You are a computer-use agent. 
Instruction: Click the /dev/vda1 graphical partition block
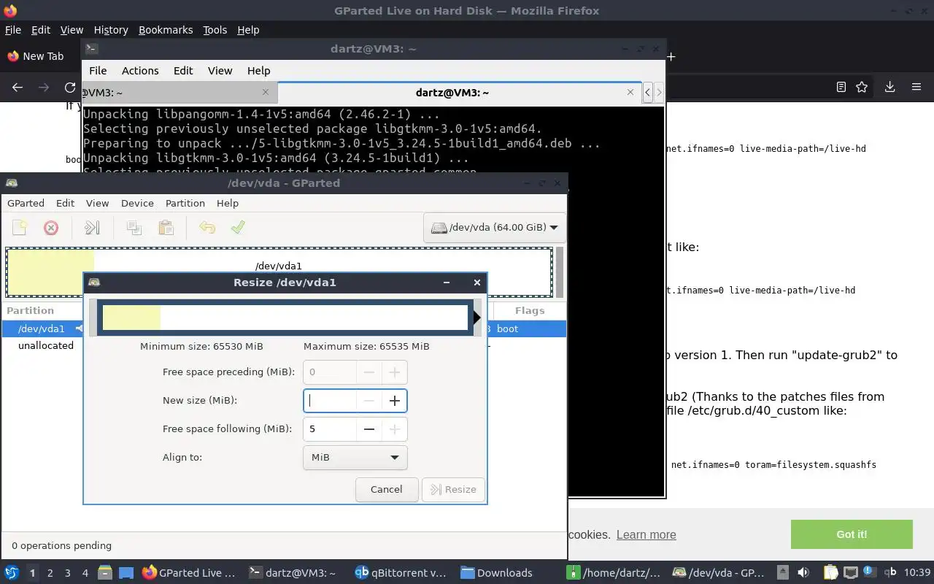tap(279, 272)
